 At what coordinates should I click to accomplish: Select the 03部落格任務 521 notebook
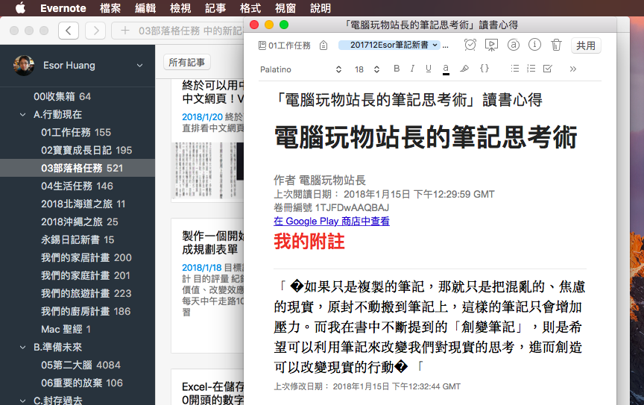(x=78, y=168)
